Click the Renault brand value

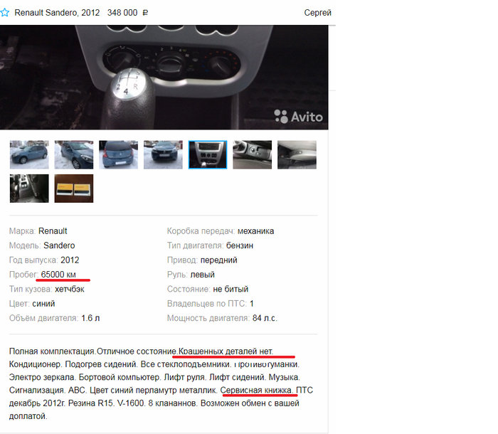(x=53, y=231)
